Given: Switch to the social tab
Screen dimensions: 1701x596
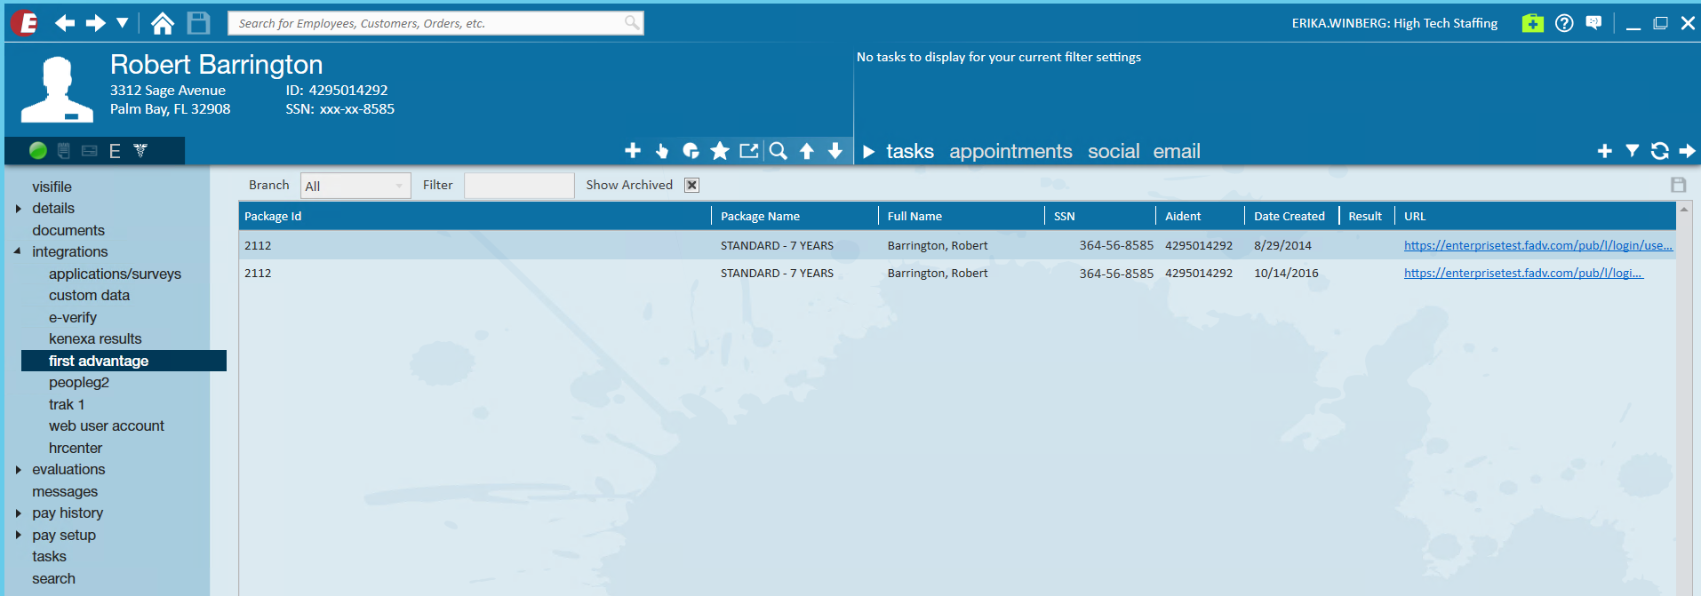Looking at the screenshot, I should click(1114, 151).
